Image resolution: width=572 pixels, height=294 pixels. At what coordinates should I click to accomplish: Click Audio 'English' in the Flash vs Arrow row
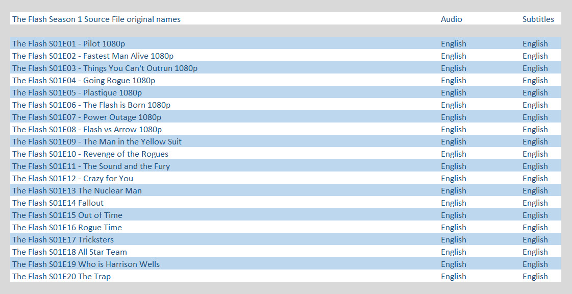pyautogui.click(x=454, y=130)
